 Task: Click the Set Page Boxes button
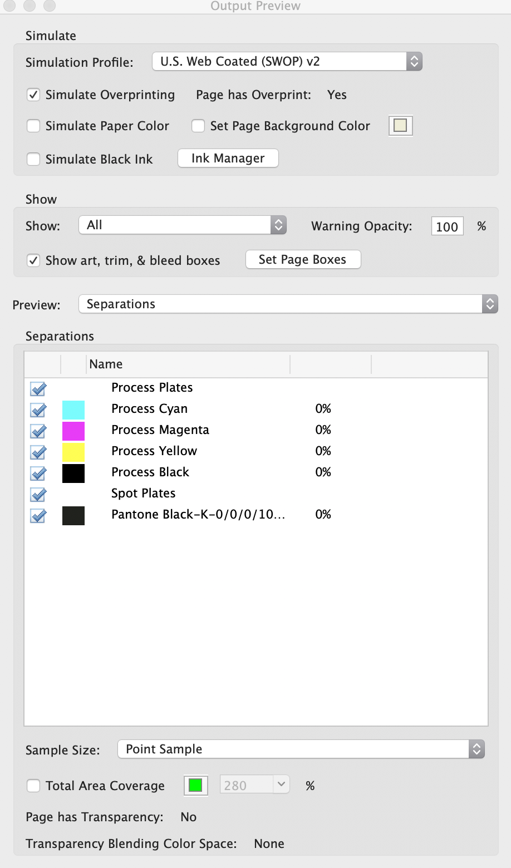pos(303,259)
